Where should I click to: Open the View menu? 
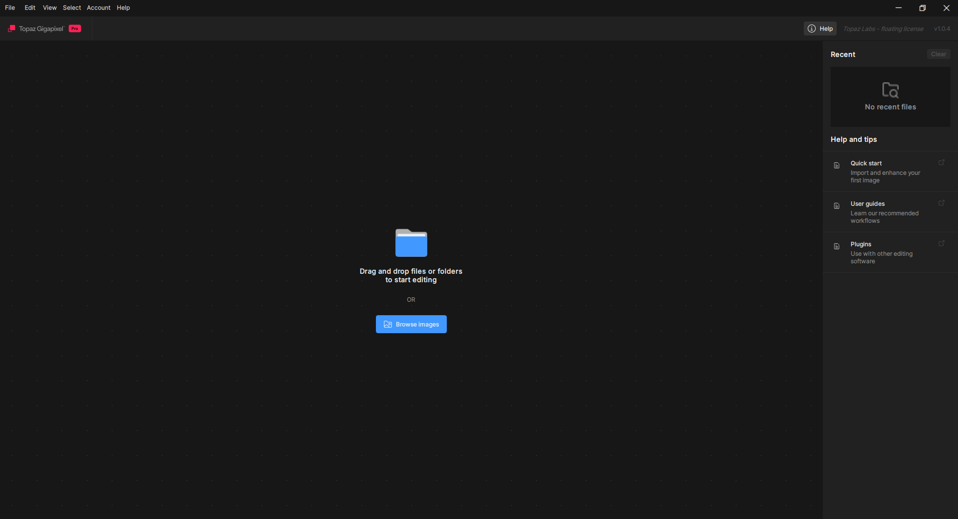(49, 7)
